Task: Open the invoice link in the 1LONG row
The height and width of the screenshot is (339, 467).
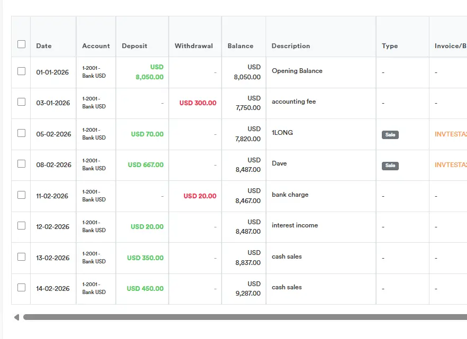Action: (450, 134)
